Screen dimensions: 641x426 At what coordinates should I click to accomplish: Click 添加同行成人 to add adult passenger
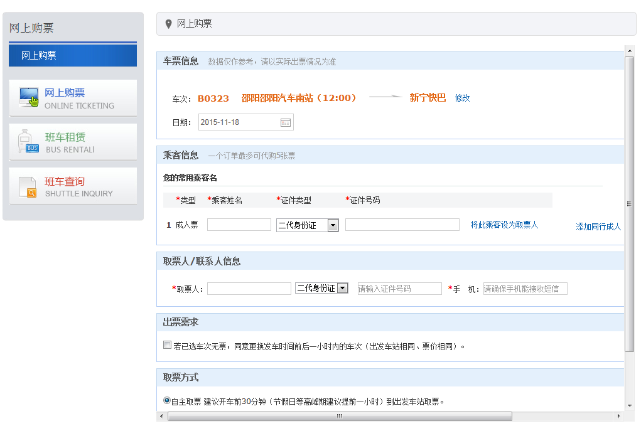point(598,227)
